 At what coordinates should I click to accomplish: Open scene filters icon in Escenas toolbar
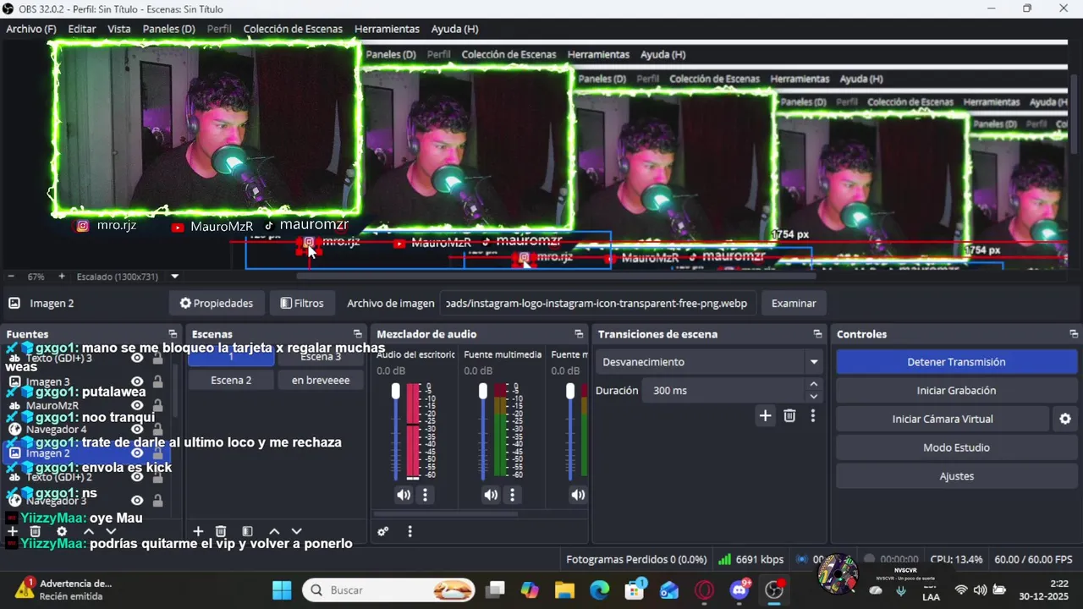point(247,531)
